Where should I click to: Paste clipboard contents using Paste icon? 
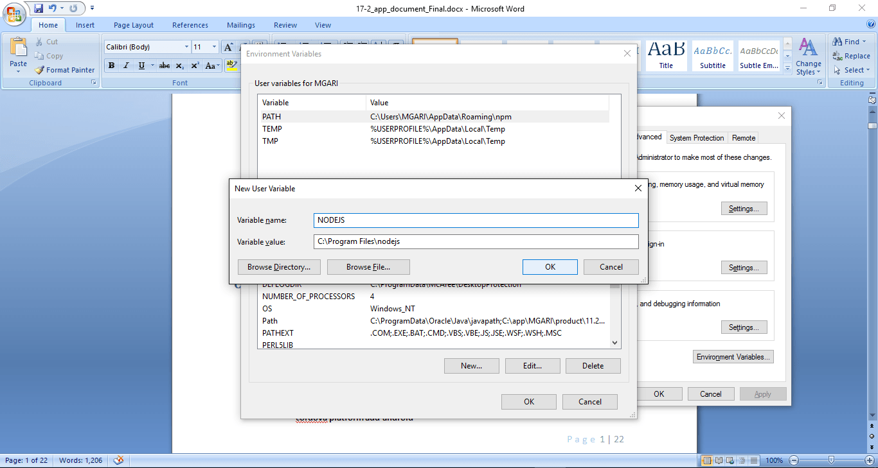[x=19, y=47]
